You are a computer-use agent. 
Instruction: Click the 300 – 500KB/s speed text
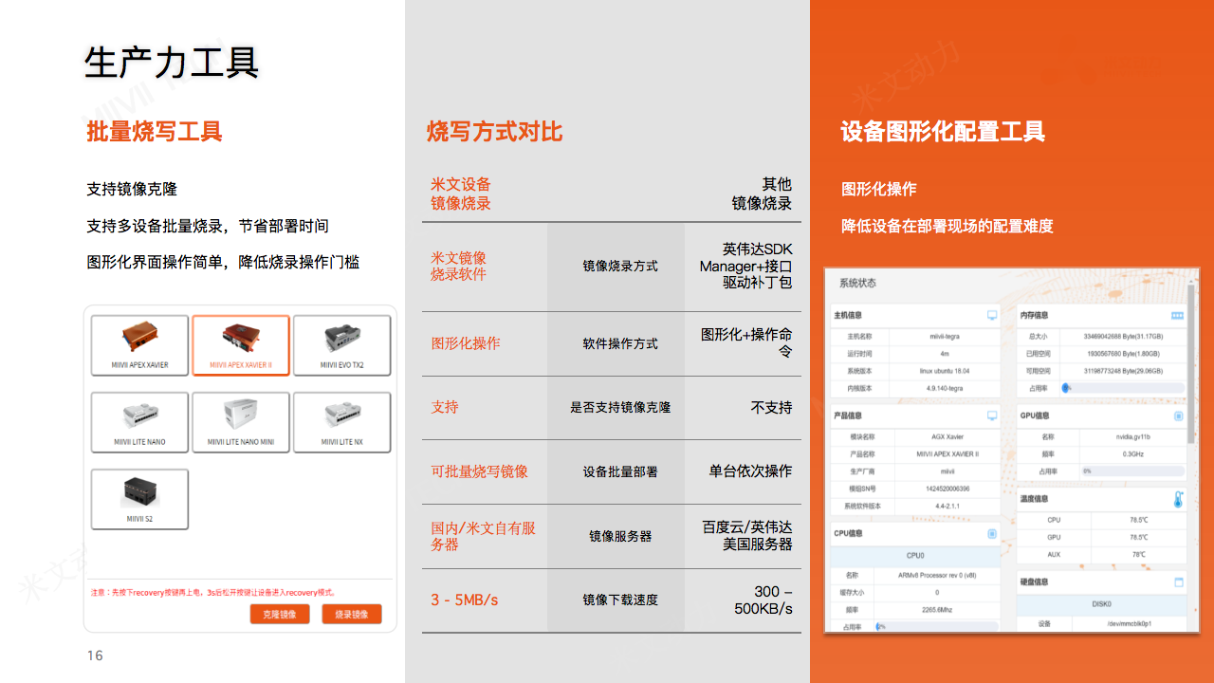tap(763, 600)
